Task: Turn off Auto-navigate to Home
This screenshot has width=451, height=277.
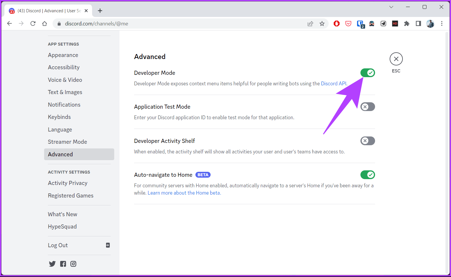Action: pyautogui.click(x=367, y=175)
